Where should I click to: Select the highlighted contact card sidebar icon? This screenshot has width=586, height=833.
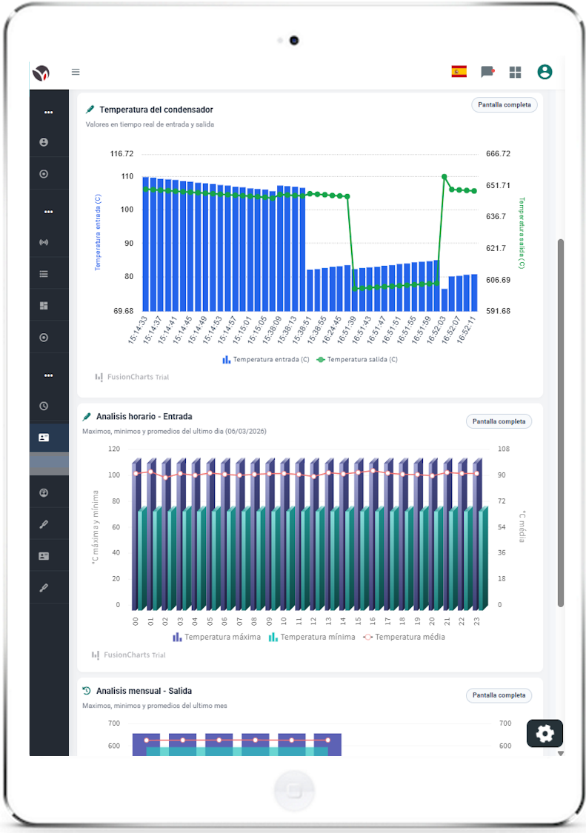point(44,437)
